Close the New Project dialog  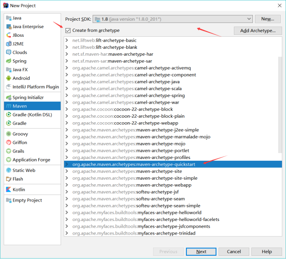280,5
